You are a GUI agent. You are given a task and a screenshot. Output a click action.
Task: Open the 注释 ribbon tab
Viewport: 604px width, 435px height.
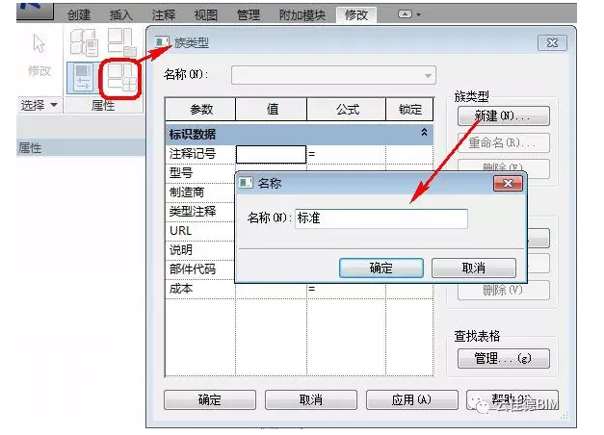click(164, 15)
